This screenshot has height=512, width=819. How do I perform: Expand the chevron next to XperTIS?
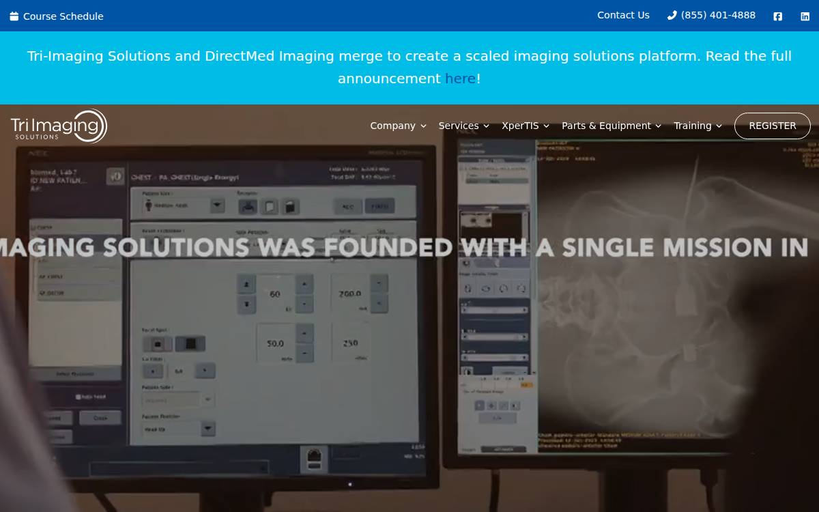click(x=546, y=126)
